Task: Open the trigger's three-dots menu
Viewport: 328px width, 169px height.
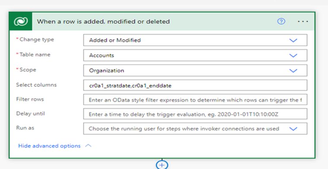Action: [303, 22]
